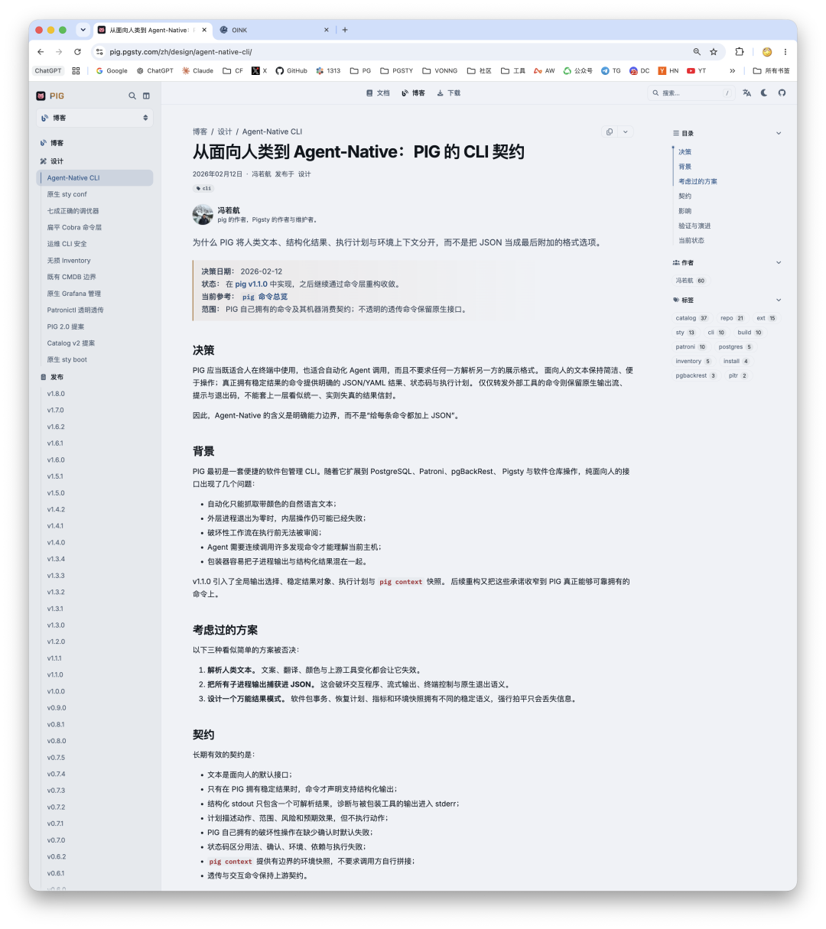The height and width of the screenshot is (929, 826).
Task: Open the 所有书签 bookmarks folder
Action: tap(772, 70)
